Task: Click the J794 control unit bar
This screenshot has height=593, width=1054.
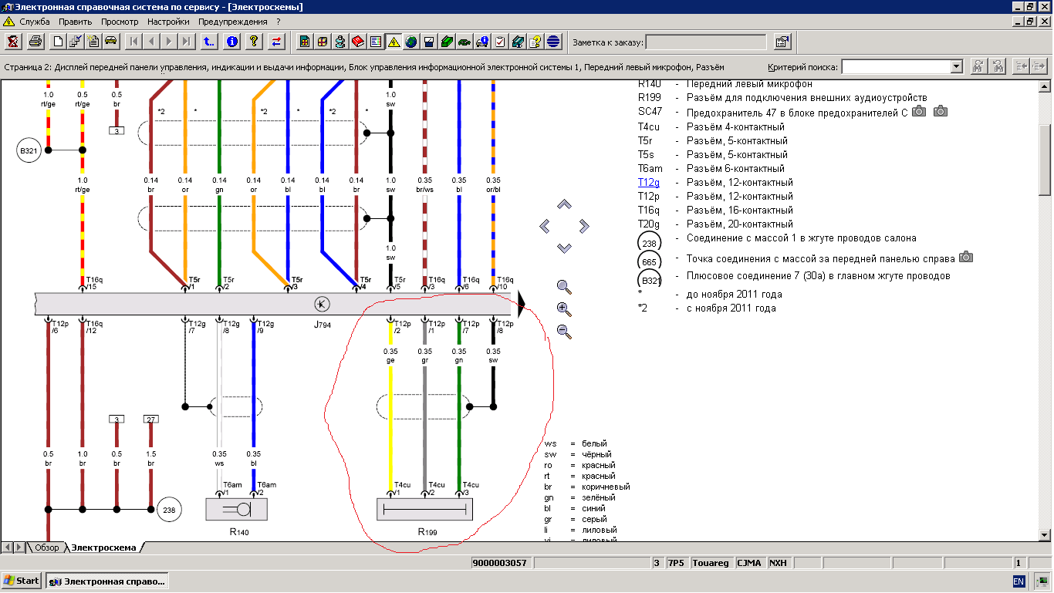Action: pyautogui.click(x=272, y=304)
